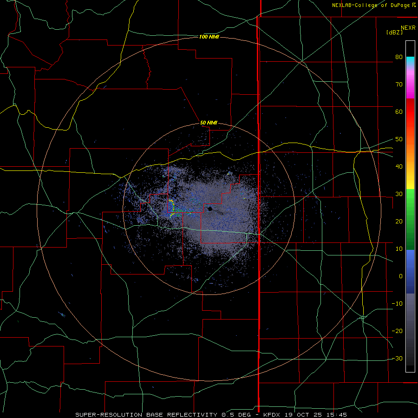Click the 80 dBZ legend value

click(399, 57)
